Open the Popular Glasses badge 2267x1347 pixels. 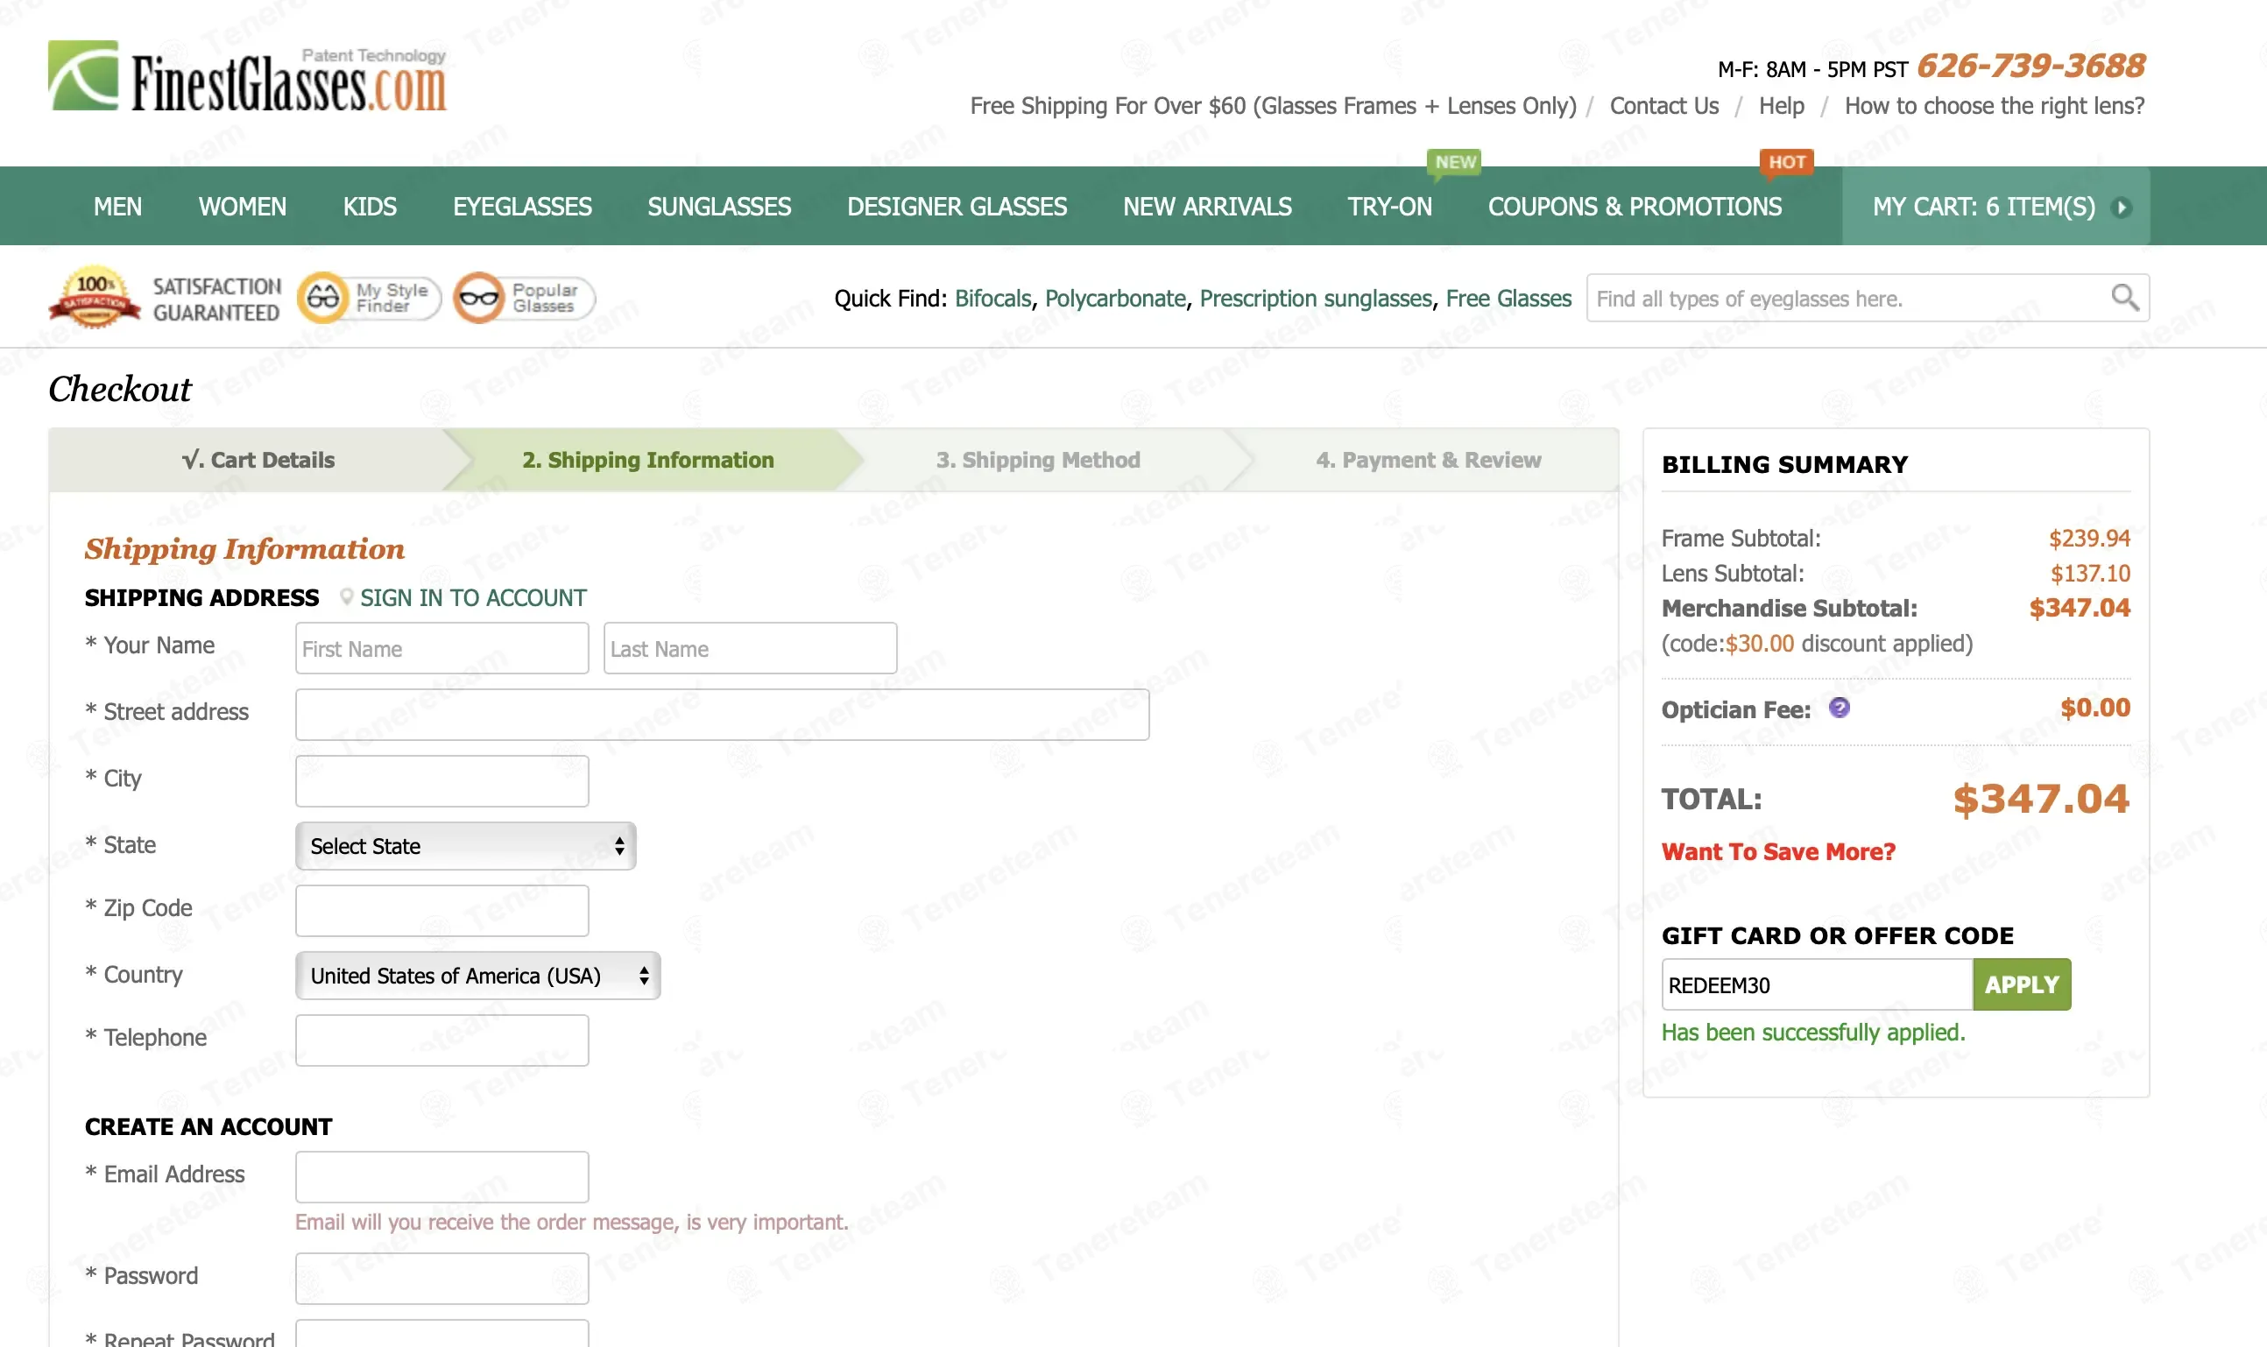click(524, 298)
